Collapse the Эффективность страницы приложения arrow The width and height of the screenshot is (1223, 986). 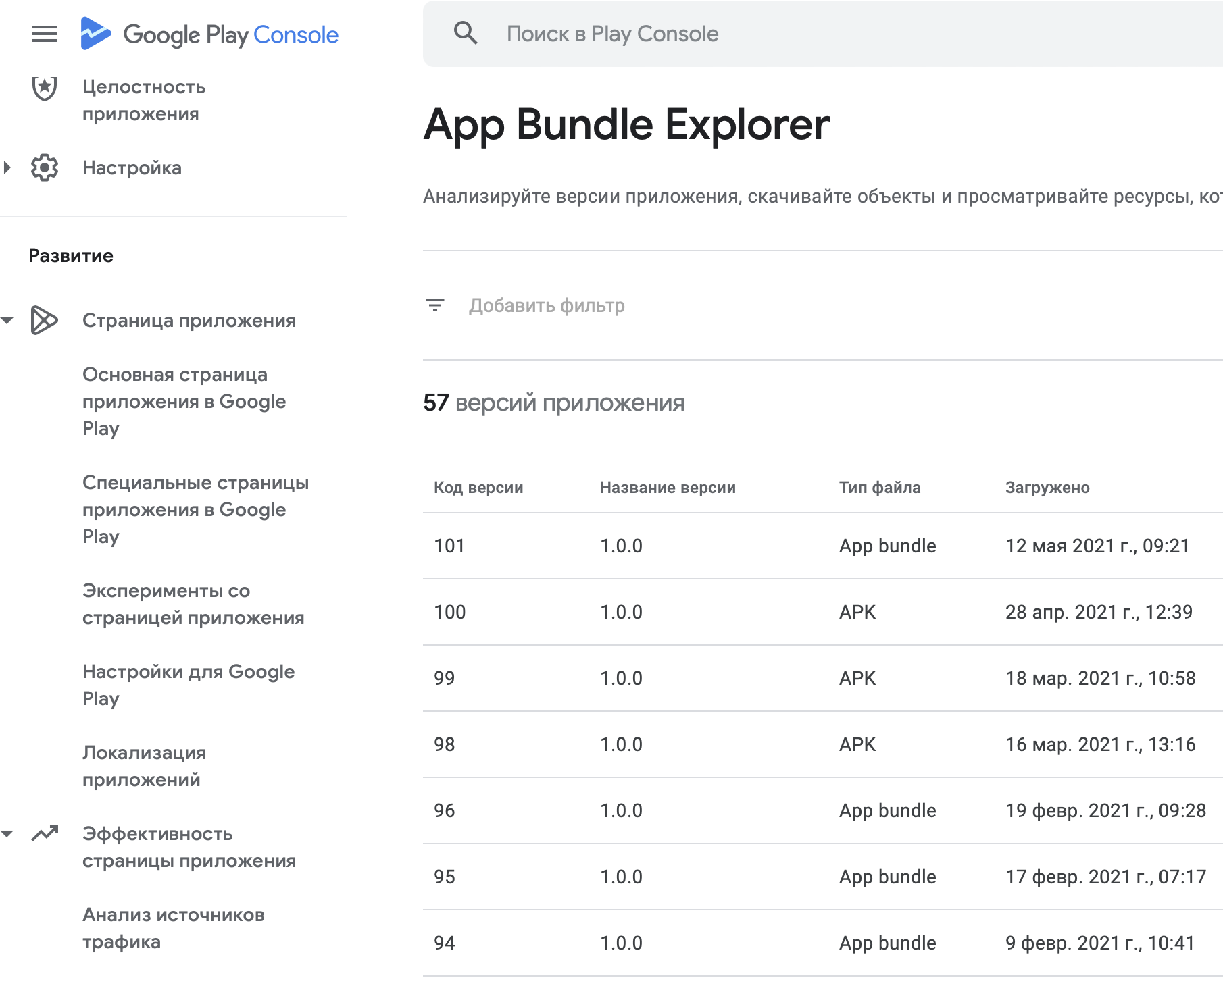(x=7, y=833)
